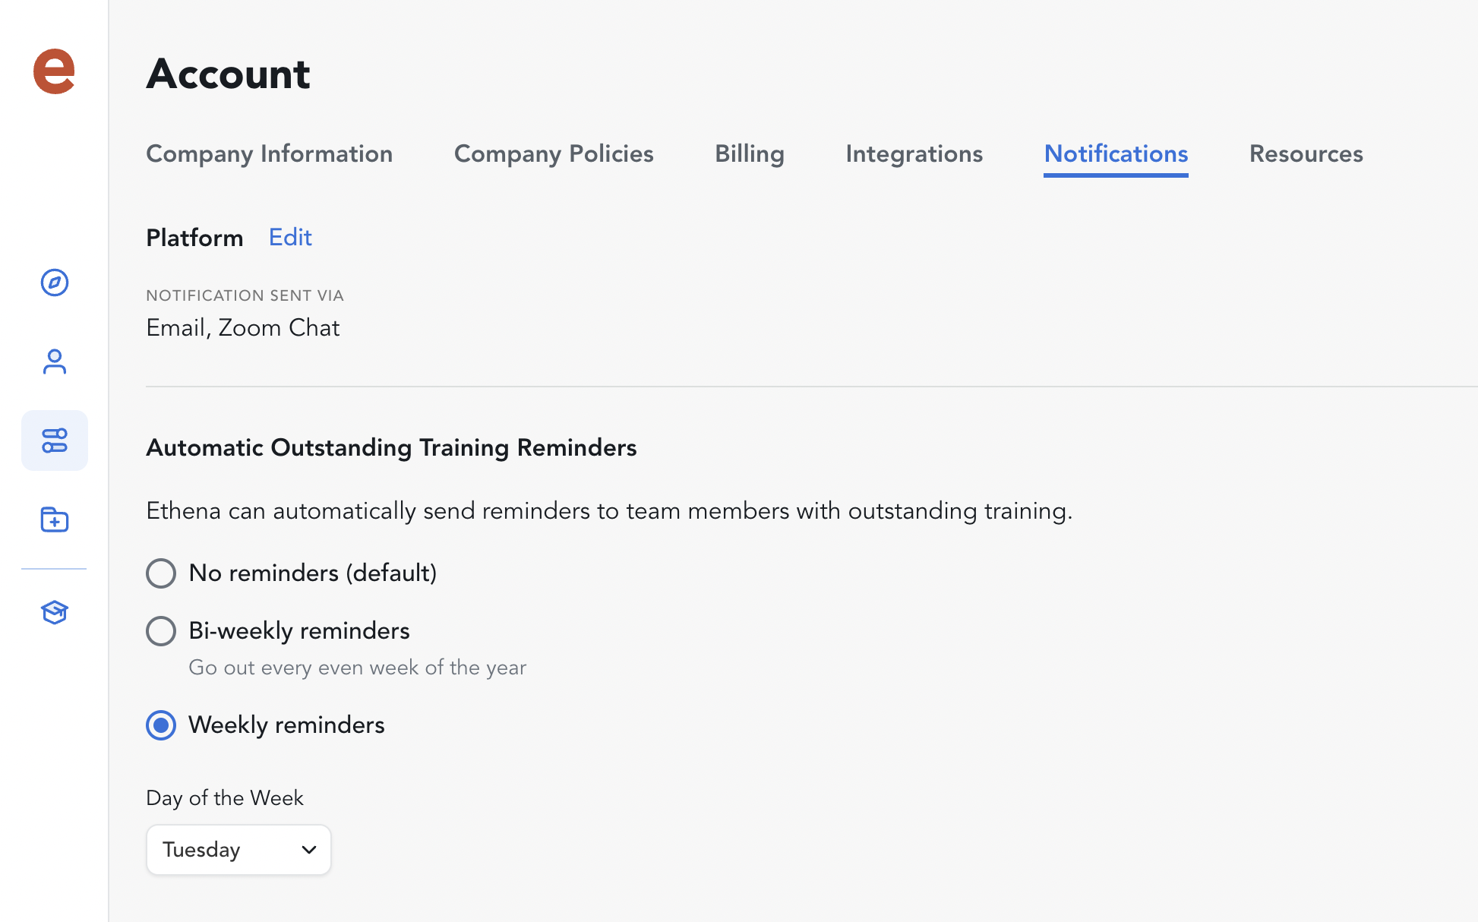This screenshot has height=922, width=1478.
Task: Click Edit link next to Platform
Action: coord(290,238)
